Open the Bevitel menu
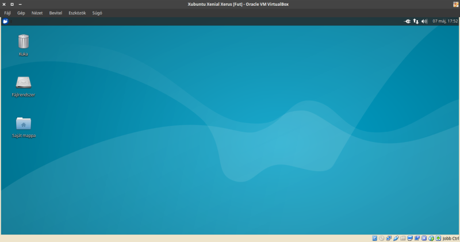This screenshot has width=460, height=242. click(x=55, y=13)
